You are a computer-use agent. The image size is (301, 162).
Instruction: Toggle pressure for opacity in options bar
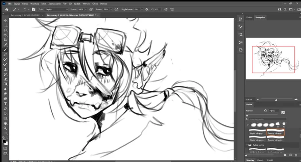pyautogui.click(x=91, y=9)
